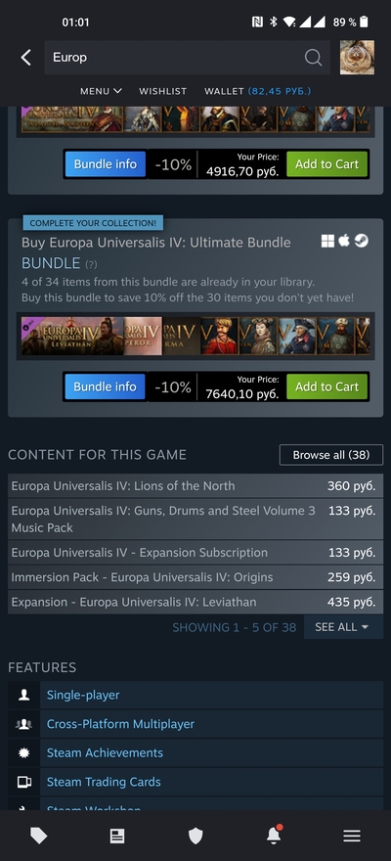Select the Single-player feature link
This screenshot has width=391, height=861.
click(83, 695)
